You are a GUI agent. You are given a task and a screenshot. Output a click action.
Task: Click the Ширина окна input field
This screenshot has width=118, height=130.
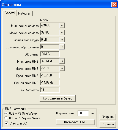(x=83, y=113)
